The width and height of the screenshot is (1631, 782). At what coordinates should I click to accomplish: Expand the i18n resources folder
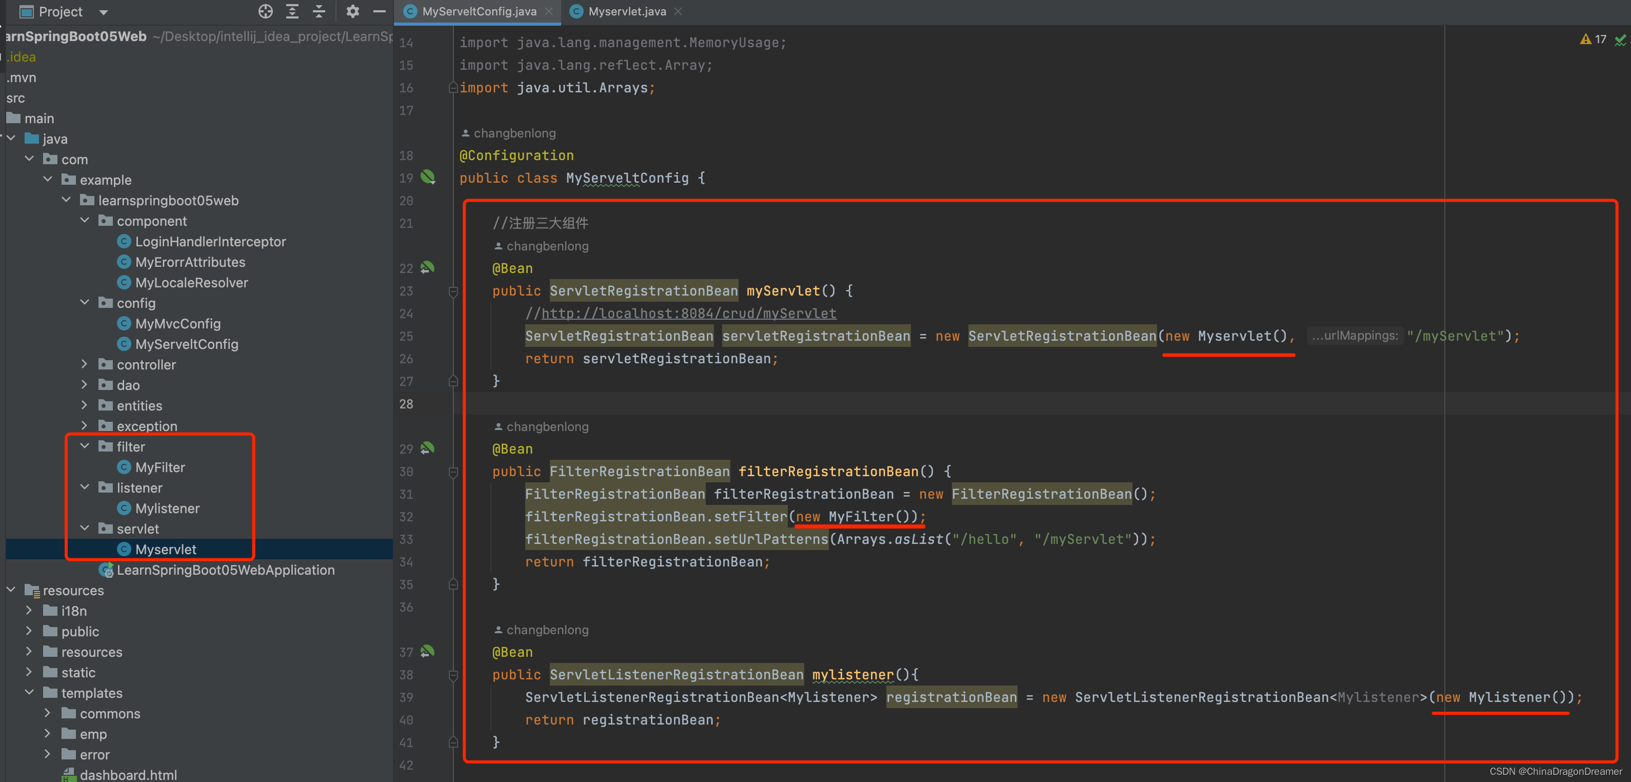29,611
